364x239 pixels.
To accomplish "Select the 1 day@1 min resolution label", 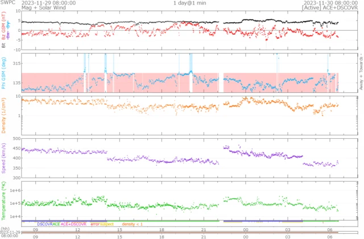I will [189, 3].
